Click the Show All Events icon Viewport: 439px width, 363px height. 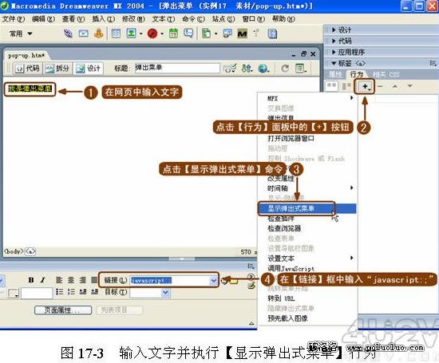[x=346, y=86]
